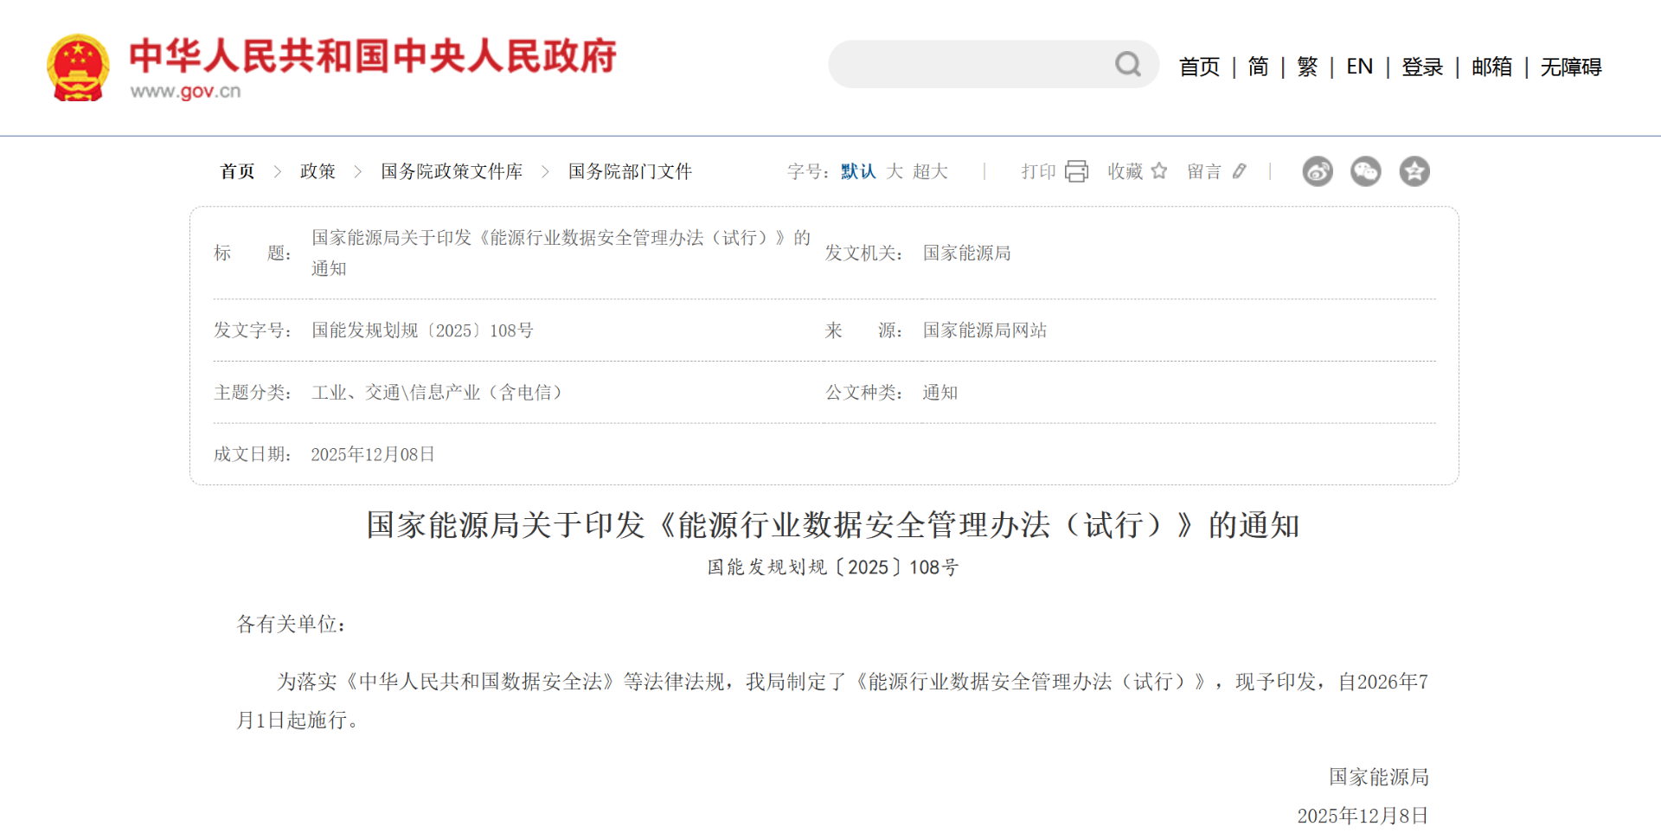Viewport: 1661px width, 833px height.
Task: Switch font size to 超大
Action: coord(930,171)
